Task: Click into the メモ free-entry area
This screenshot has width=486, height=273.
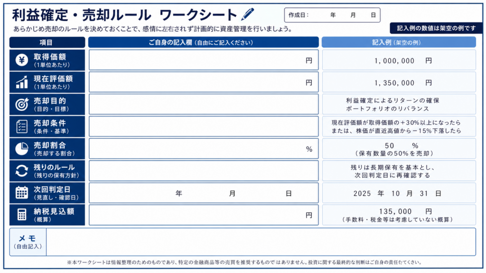Action: point(261,242)
